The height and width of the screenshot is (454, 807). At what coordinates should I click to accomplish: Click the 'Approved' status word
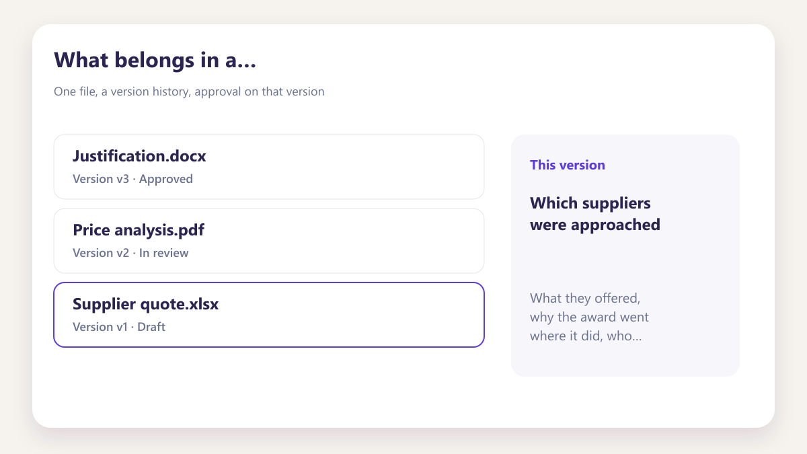166,179
